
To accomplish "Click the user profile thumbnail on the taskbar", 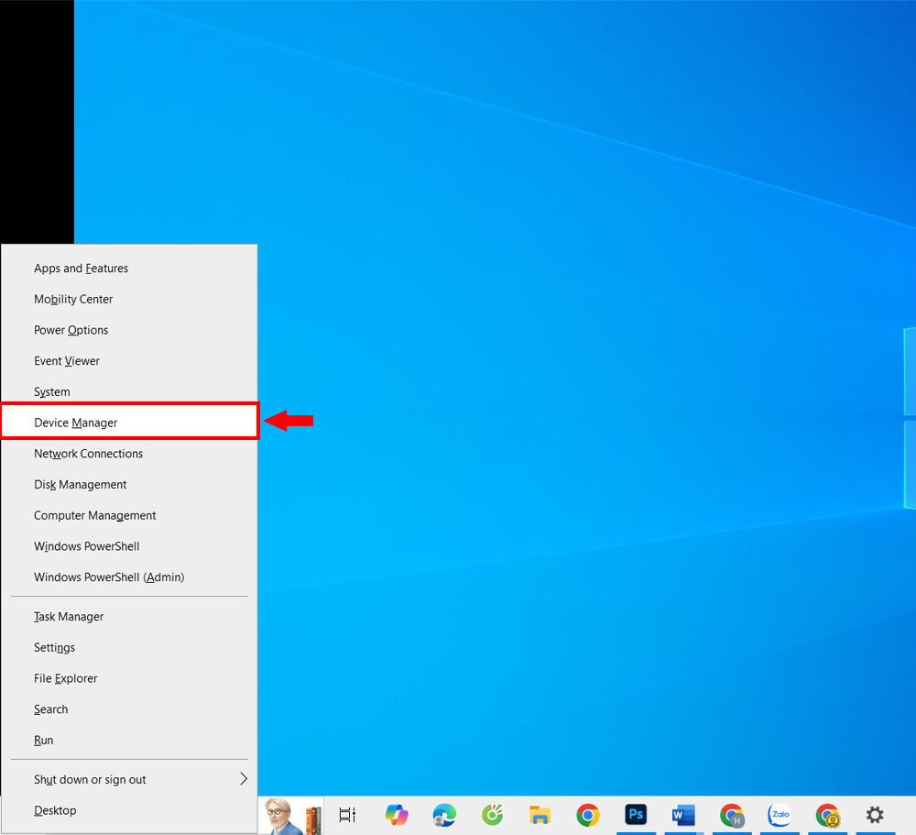I will (291, 815).
